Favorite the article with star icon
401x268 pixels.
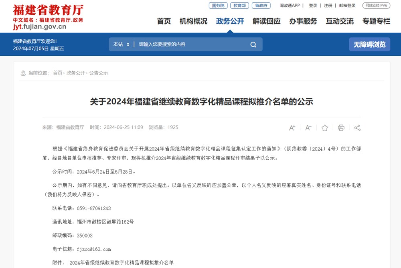(325, 128)
